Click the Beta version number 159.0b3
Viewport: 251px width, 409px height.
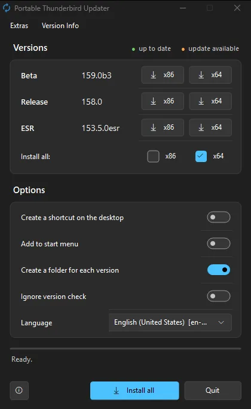click(x=96, y=76)
